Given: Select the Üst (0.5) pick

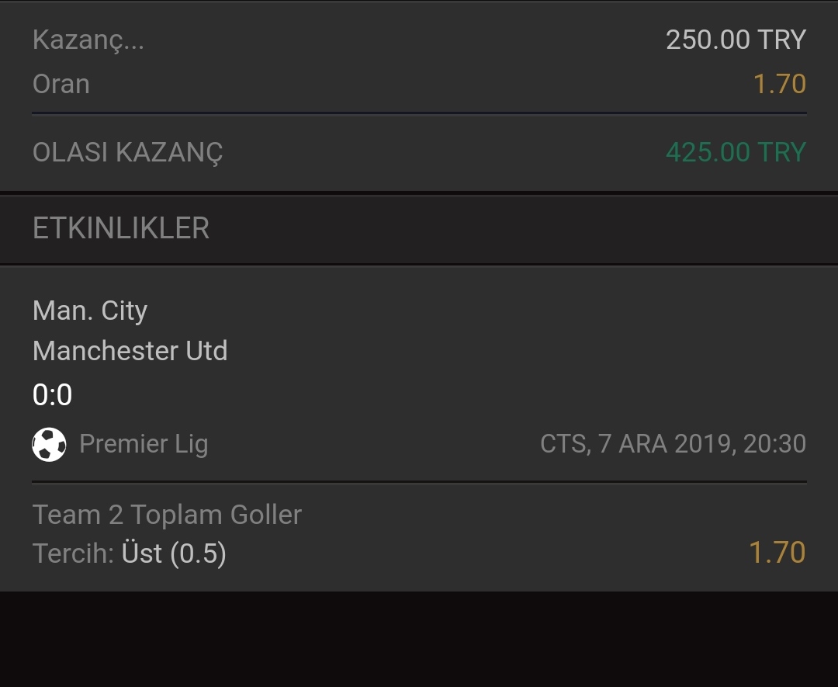Looking at the screenshot, I should point(174,553).
